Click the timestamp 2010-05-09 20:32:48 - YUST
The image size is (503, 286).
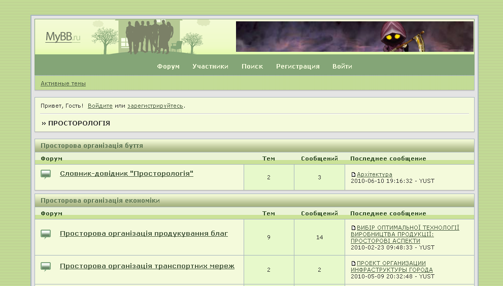[x=393, y=276]
